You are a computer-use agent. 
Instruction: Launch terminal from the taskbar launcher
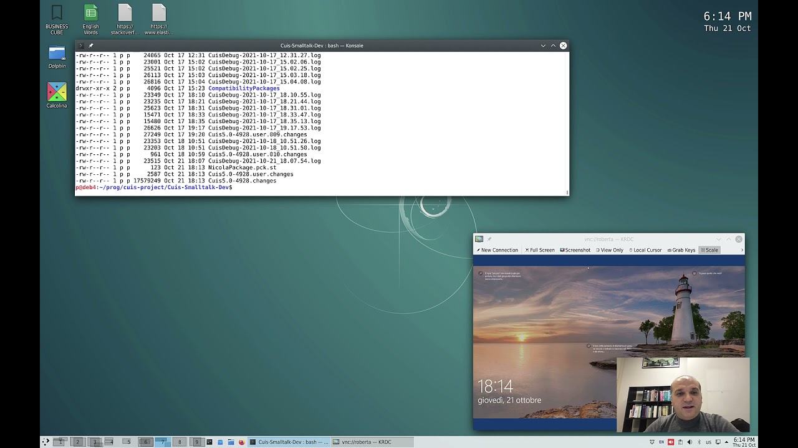(x=209, y=442)
